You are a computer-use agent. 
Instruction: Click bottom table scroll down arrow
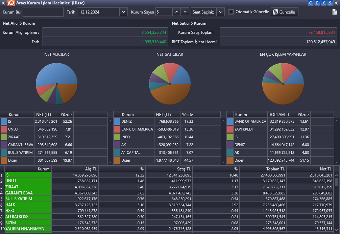pos(337,230)
